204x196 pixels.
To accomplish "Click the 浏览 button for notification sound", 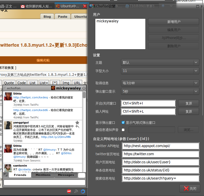I will point(188,130).
